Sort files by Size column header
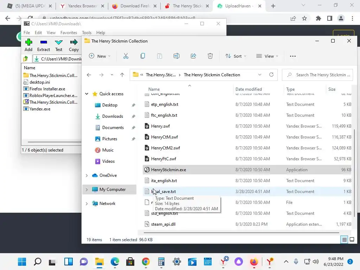The height and width of the screenshot is (270, 360). click(x=332, y=89)
